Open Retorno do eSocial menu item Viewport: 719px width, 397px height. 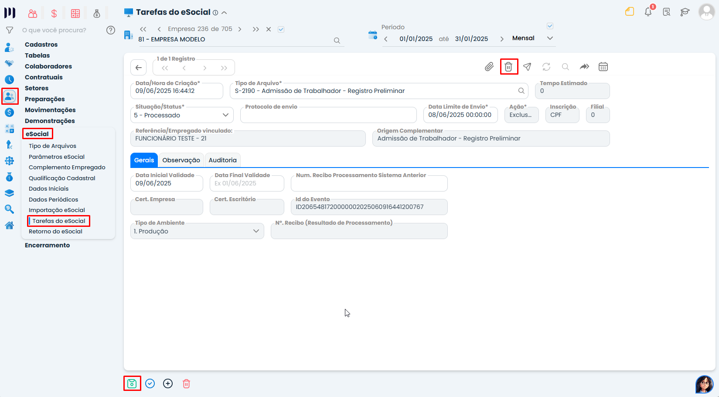[55, 232]
